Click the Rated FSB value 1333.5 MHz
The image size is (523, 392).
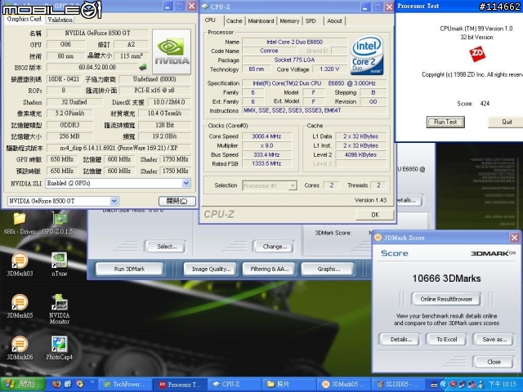(x=266, y=163)
